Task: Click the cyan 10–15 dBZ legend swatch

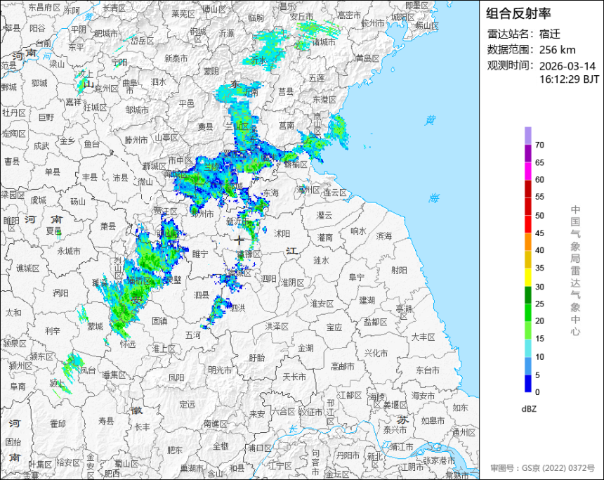Action: 527,348
